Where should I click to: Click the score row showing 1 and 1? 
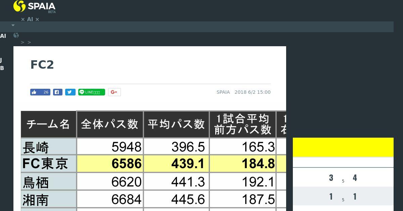pyautogui.click(x=343, y=196)
